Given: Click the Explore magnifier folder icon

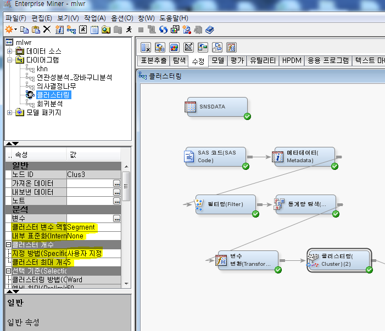Looking at the screenshot, I should click(106, 30).
